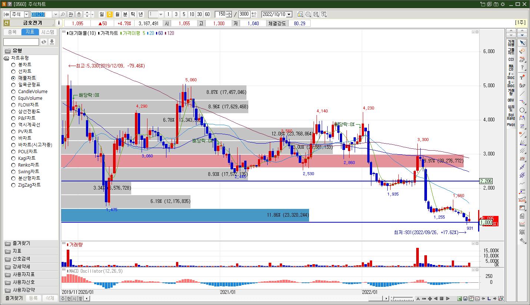530x305 pixels.
Task: Click the 관 watchlist button
Action: (x=71, y=14)
